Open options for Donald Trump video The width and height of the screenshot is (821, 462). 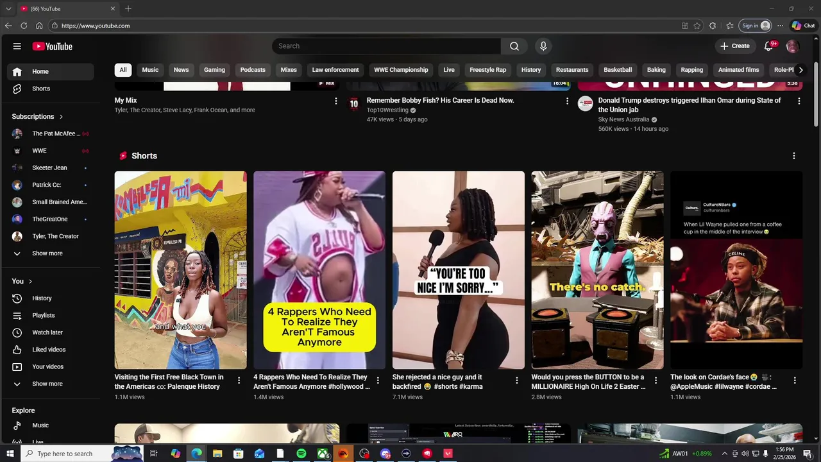[799, 101]
